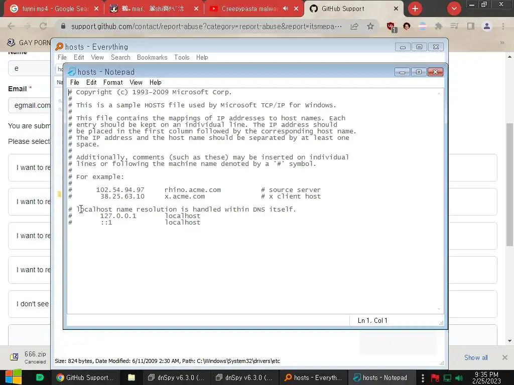Image resolution: width=514 pixels, height=385 pixels.
Task: Open the Everything window's View menu
Action: [97, 57]
